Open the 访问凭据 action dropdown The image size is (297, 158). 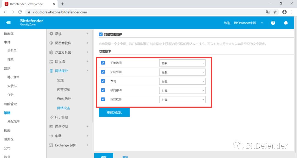(182, 72)
